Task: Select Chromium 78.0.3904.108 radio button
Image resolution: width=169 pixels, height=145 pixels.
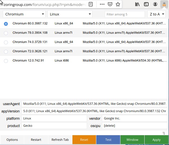Action: (x=6, y=33)
